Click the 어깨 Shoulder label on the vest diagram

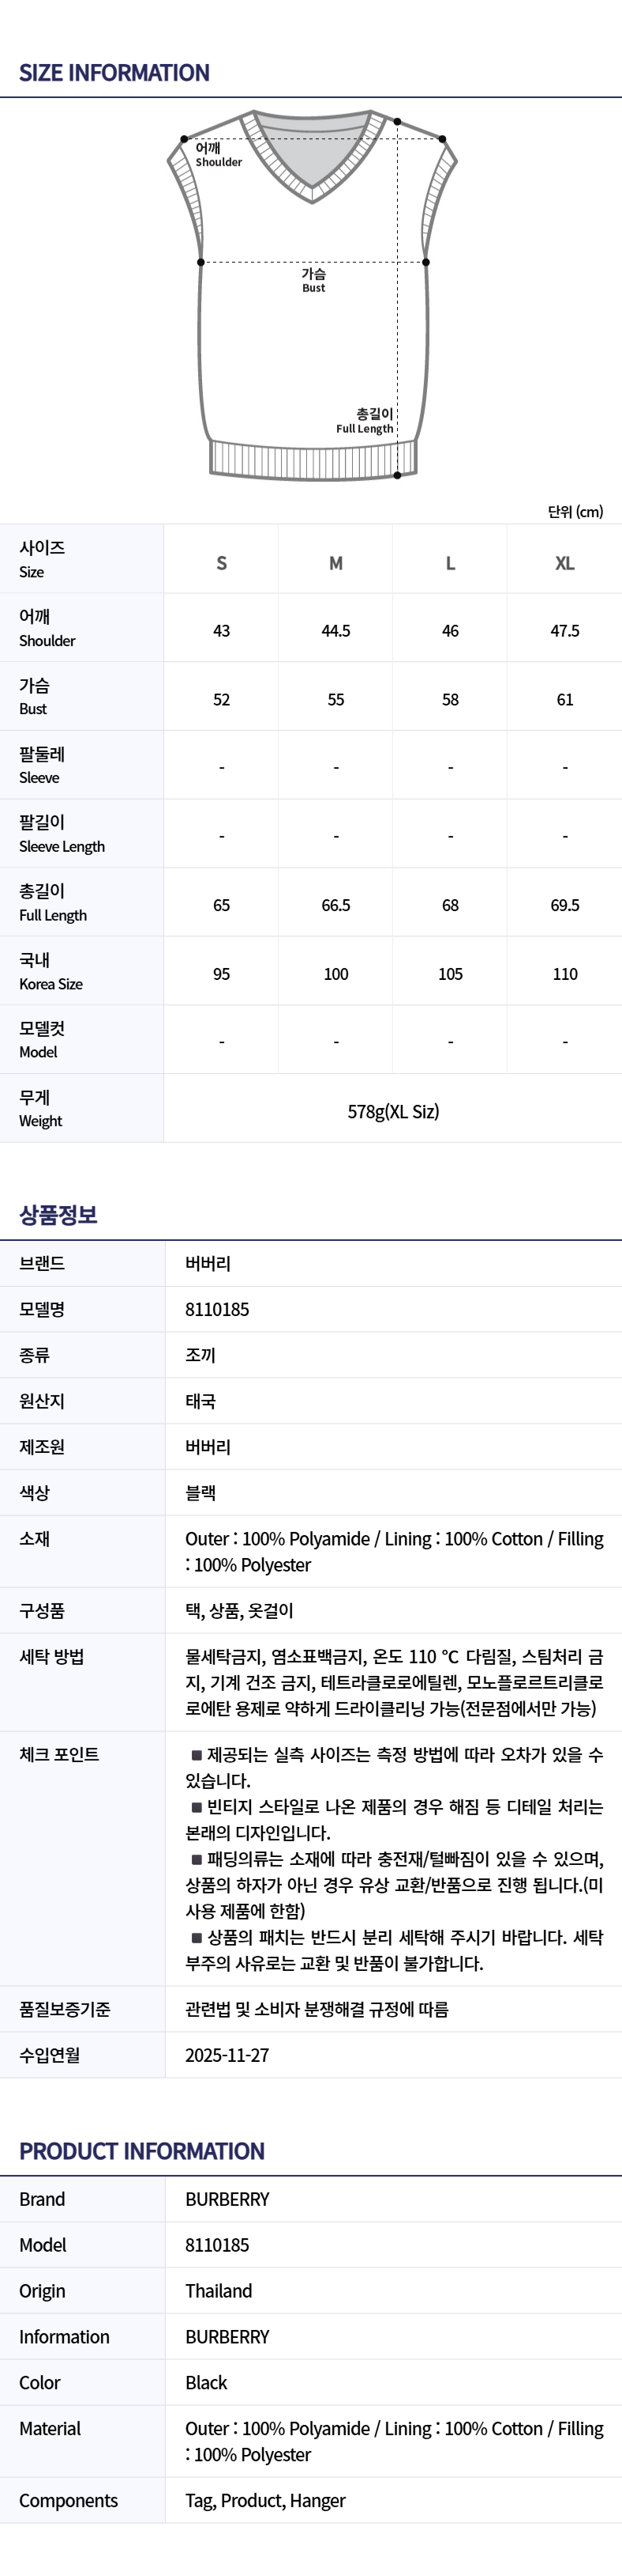[218, 155]
